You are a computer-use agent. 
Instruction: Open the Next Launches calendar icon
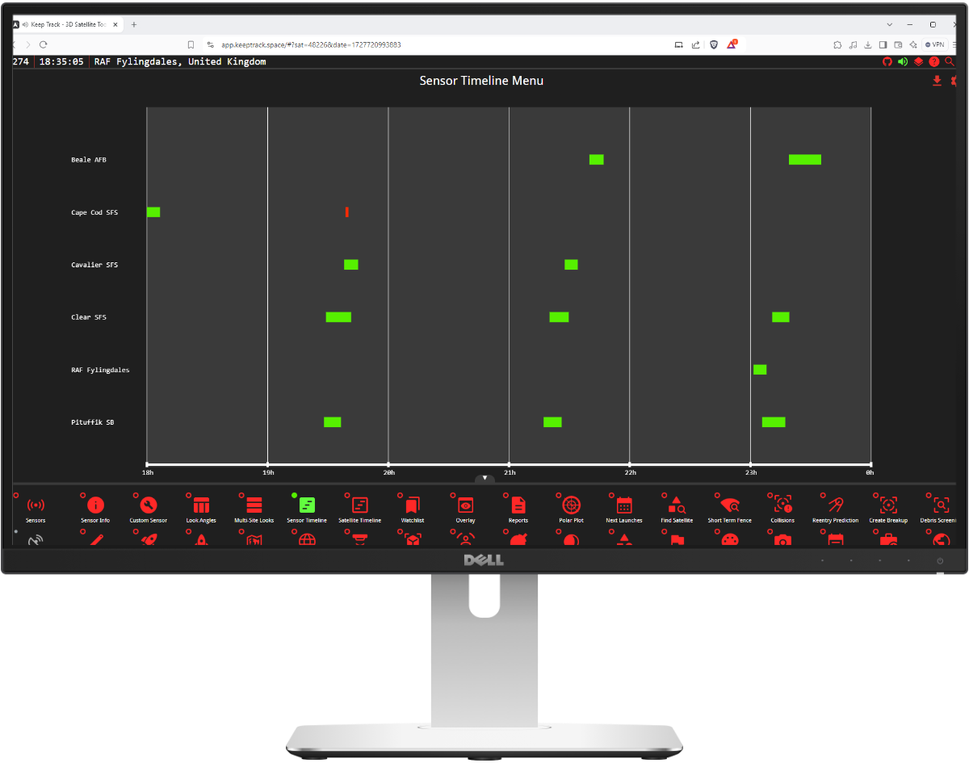pos(624,506)
